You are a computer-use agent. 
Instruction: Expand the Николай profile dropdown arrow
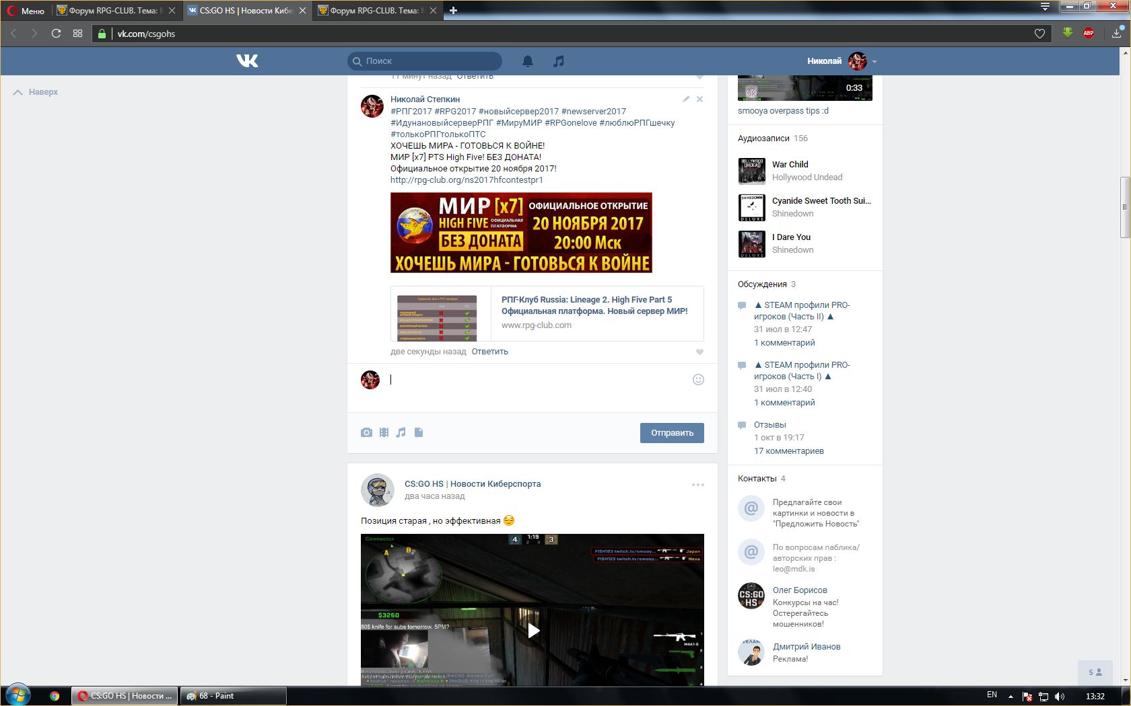(874, 61)
